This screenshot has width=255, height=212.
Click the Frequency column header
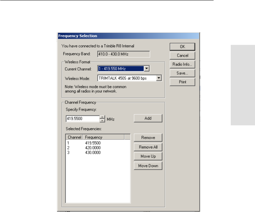pyautogui.click(x=104, y=137)
